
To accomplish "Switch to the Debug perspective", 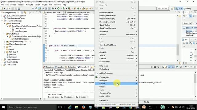I will tap(187, 9).
